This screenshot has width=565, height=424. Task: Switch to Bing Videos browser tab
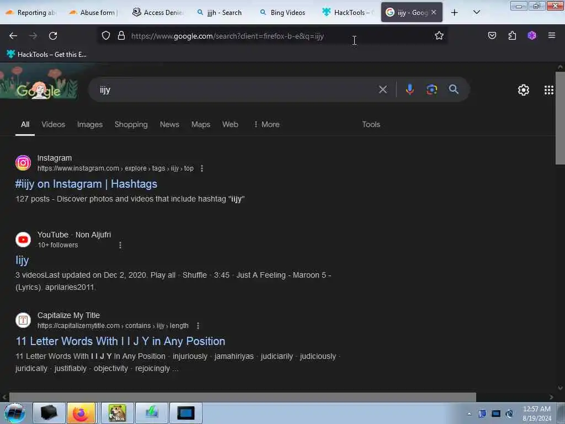[x=284, y=13]
